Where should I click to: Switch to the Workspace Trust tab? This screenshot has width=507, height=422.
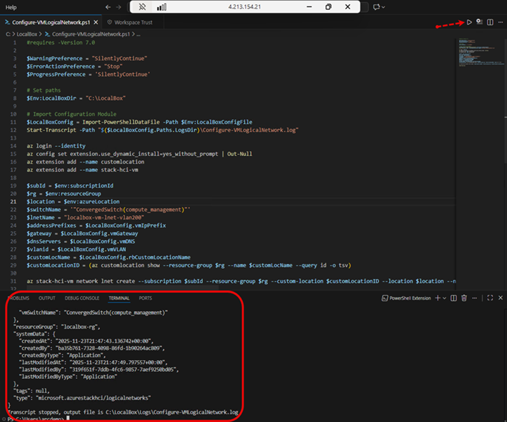[129, 22]
